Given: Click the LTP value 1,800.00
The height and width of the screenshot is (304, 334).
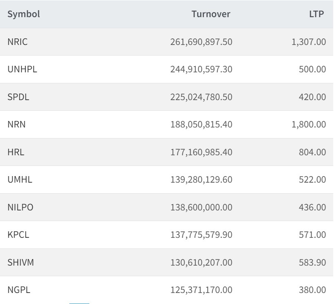Looking at the screenshot, I should point(308,125).
